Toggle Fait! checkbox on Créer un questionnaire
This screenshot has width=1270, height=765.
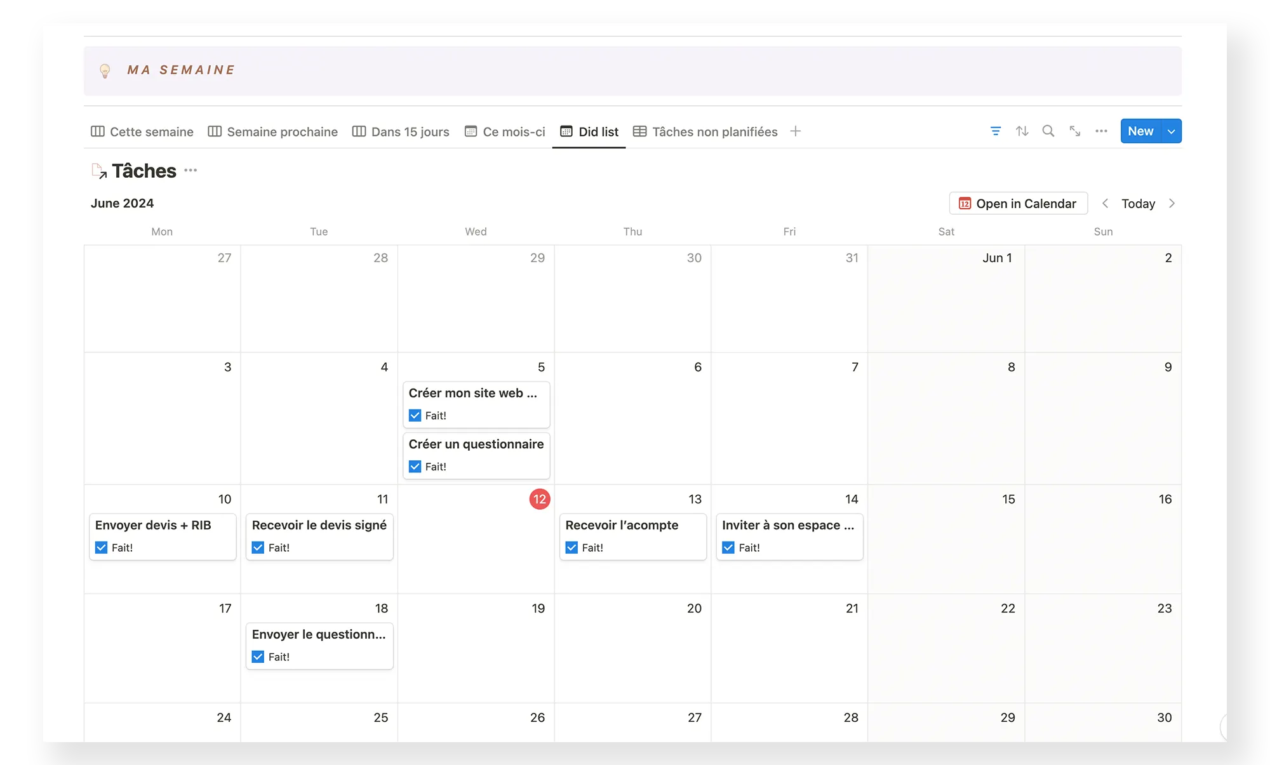click(x=415, y=467)
